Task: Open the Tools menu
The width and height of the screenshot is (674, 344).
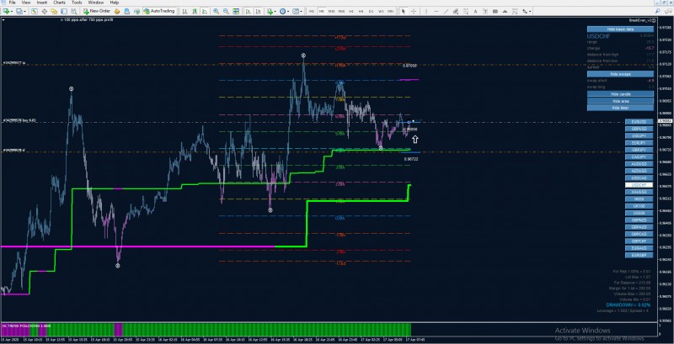Action: [77, 3]
